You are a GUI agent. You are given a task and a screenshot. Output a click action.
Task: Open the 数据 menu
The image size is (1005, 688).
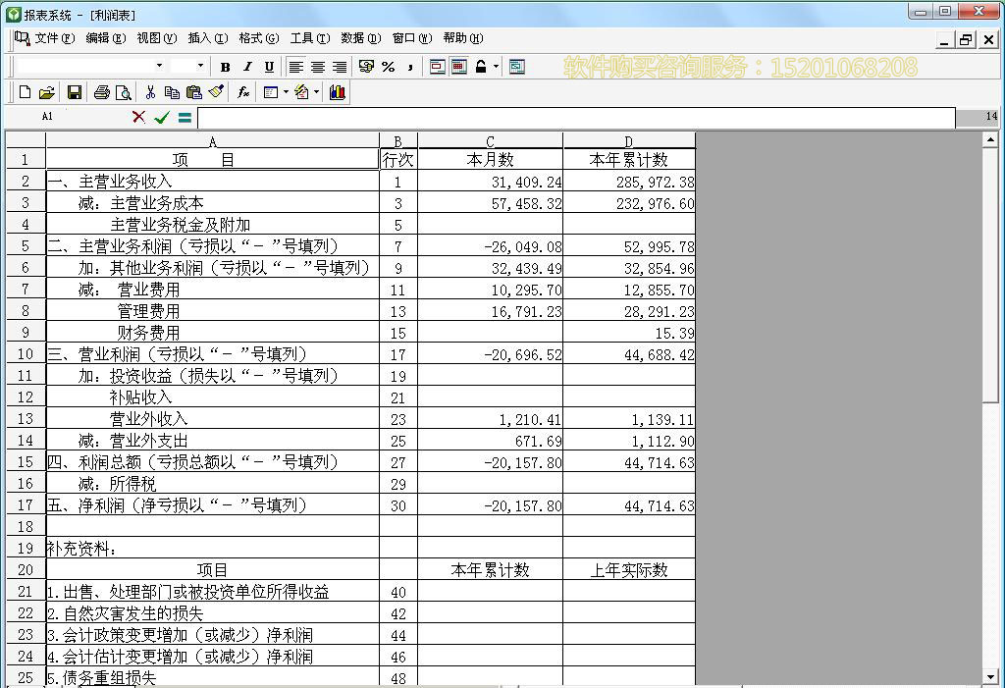(x=355, y=38)
